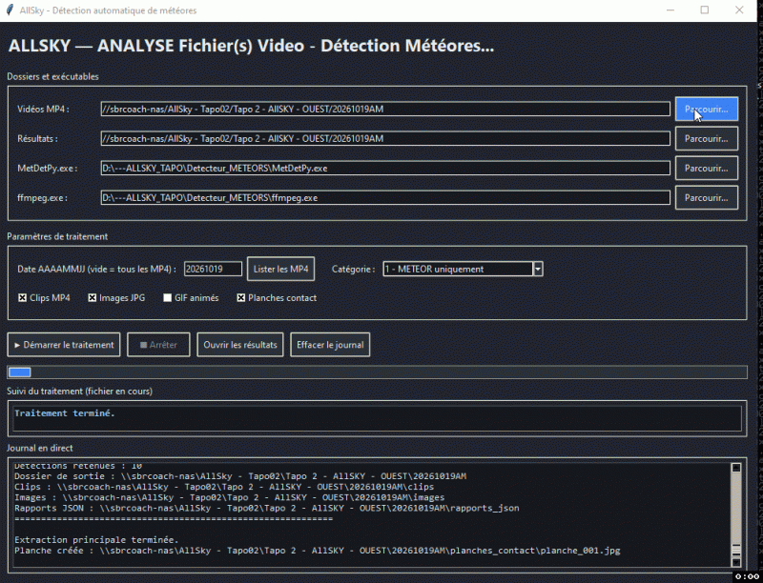Close the AllSky window
Viewport: 763px width, 583px height.
point(739,10)
